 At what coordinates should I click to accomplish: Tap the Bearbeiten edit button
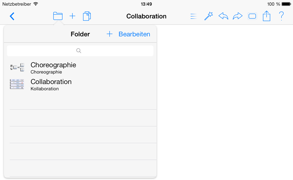(x=134, y=34)
